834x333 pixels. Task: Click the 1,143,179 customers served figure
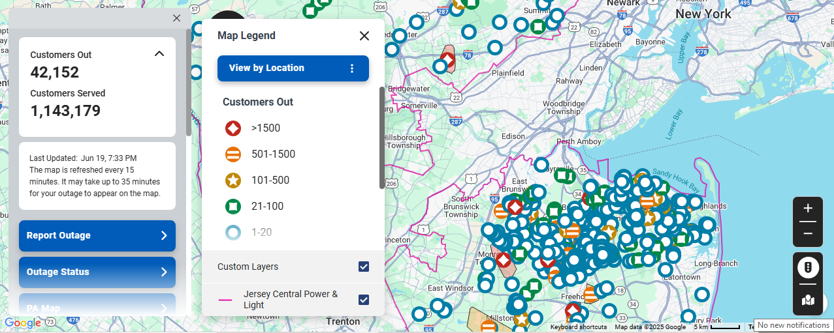pos(65,111)
